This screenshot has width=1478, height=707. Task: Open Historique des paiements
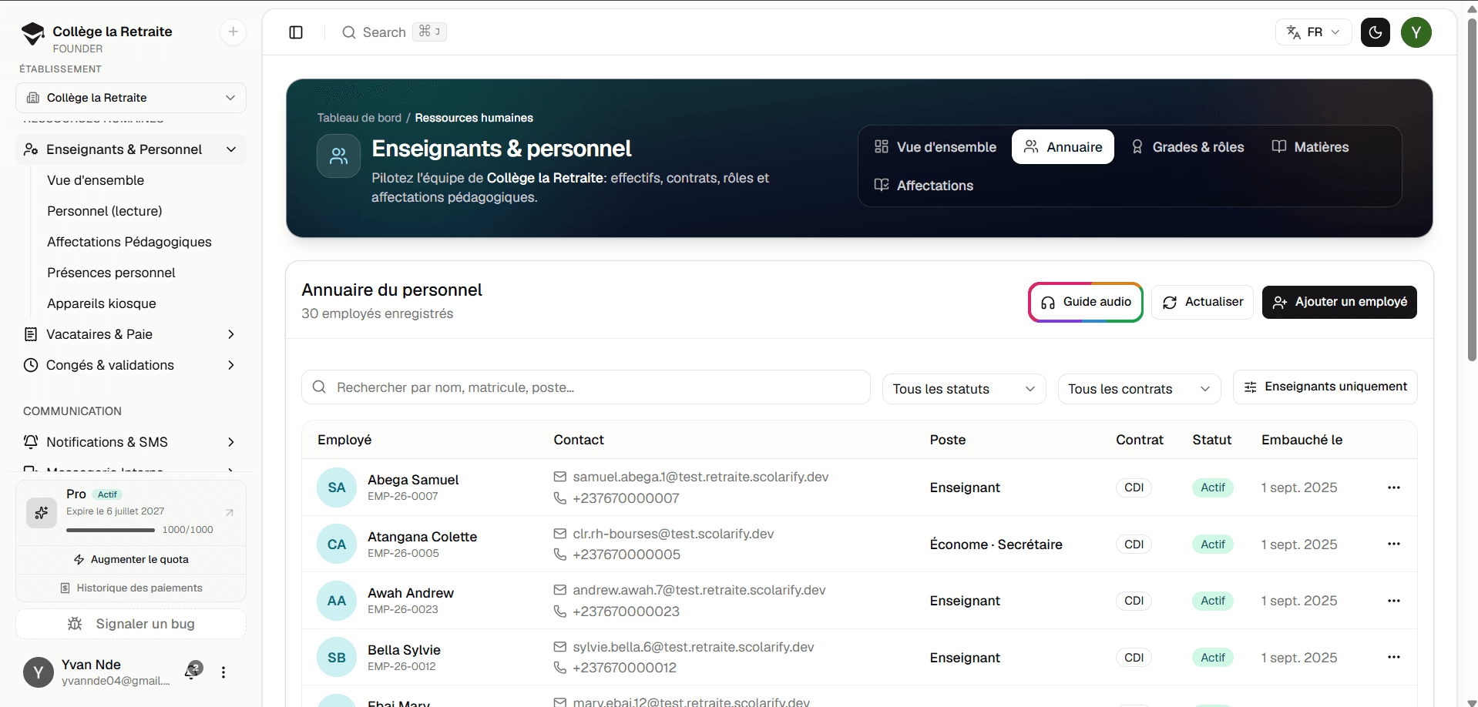pos(131,588)
